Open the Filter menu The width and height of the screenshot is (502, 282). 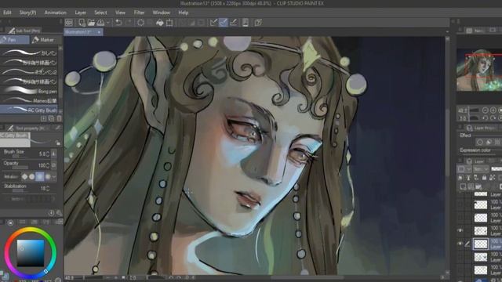pos(140,13)
